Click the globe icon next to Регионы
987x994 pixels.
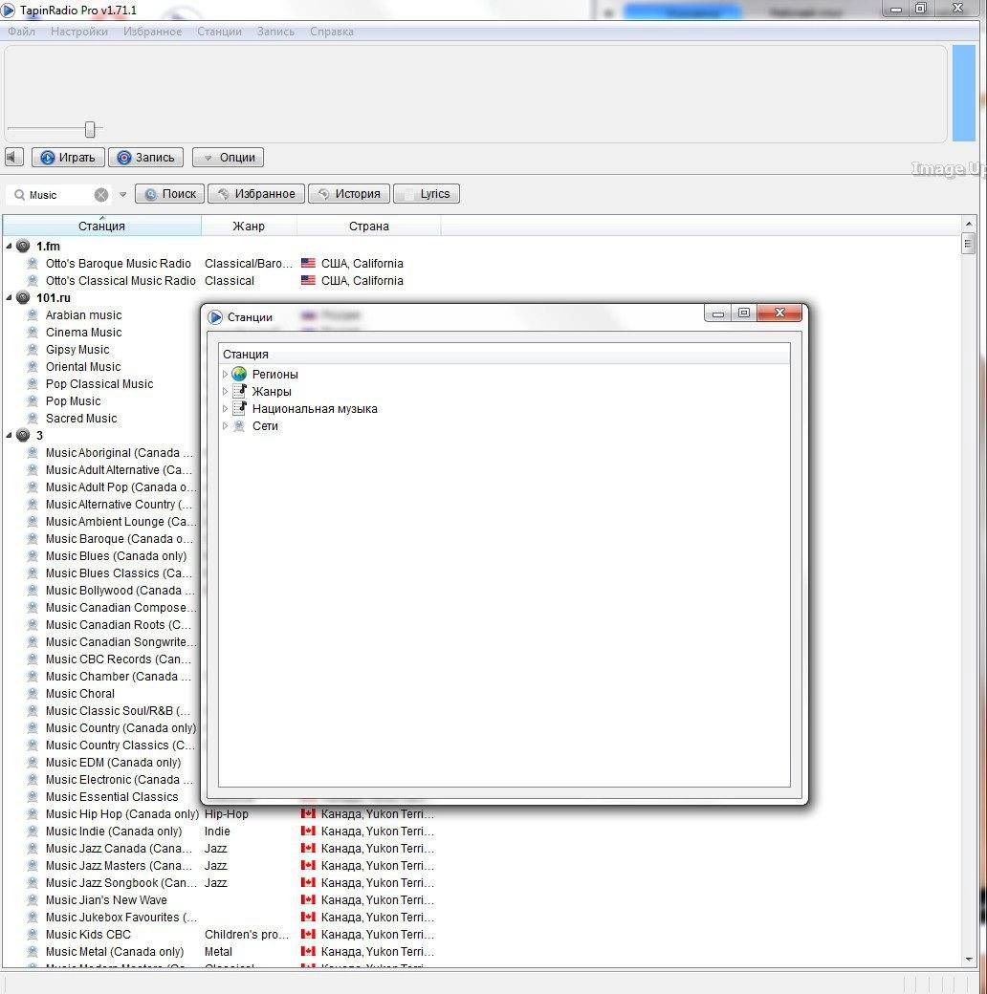tap(239, 374)
